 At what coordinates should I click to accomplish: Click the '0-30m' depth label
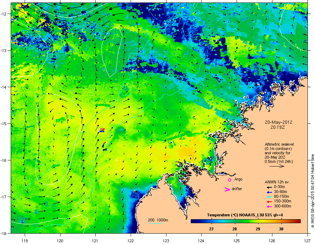click(279, 187)
